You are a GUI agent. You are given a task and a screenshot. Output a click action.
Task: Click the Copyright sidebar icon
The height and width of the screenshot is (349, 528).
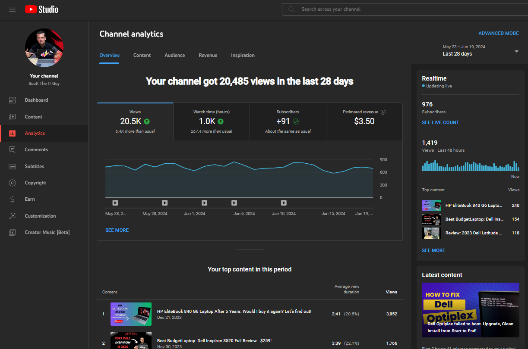point(13,183)
